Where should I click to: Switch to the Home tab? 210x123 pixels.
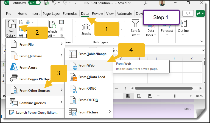click(22, 14)
